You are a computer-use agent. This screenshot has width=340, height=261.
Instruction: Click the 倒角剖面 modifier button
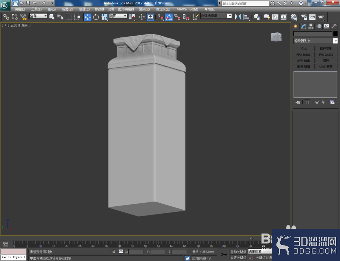[303, 67]
